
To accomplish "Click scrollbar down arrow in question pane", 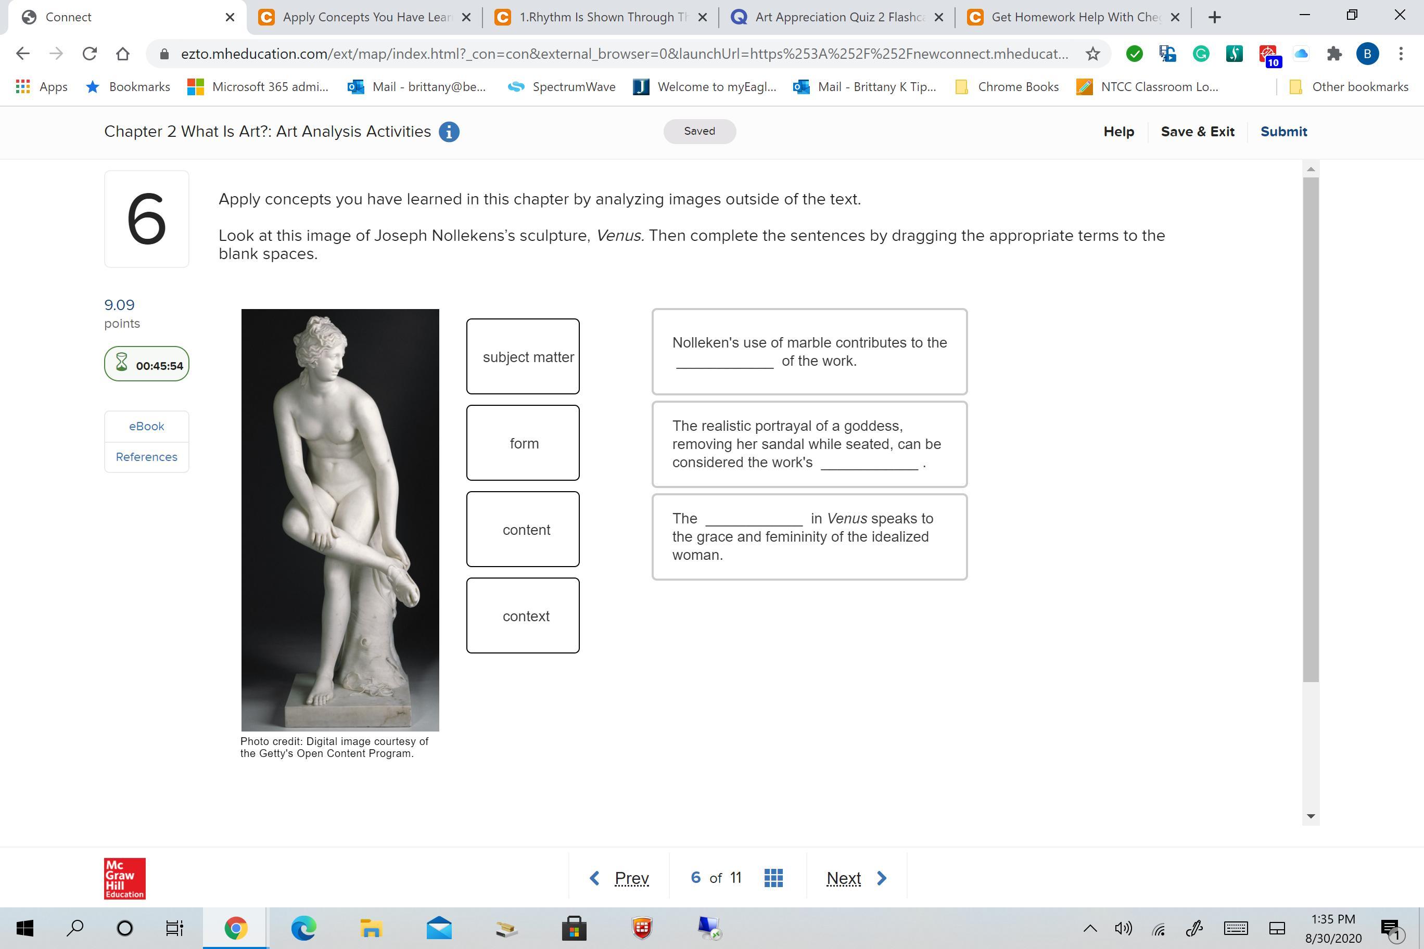I will pos(1311,816).
